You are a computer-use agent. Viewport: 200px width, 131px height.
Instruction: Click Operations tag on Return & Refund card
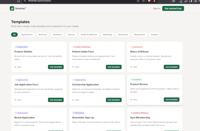(137, 47)
